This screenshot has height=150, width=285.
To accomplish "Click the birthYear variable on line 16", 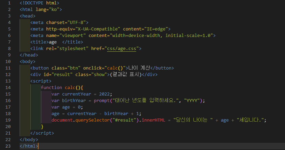I will click(74, 101).
